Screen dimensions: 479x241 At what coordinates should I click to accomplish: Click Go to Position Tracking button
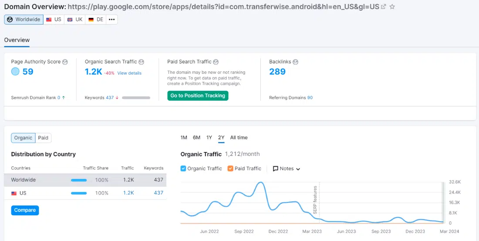[x=198, y=96]
